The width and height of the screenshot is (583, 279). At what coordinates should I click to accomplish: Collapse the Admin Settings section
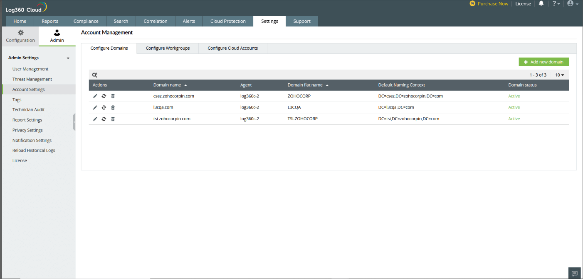pos(68,58)
